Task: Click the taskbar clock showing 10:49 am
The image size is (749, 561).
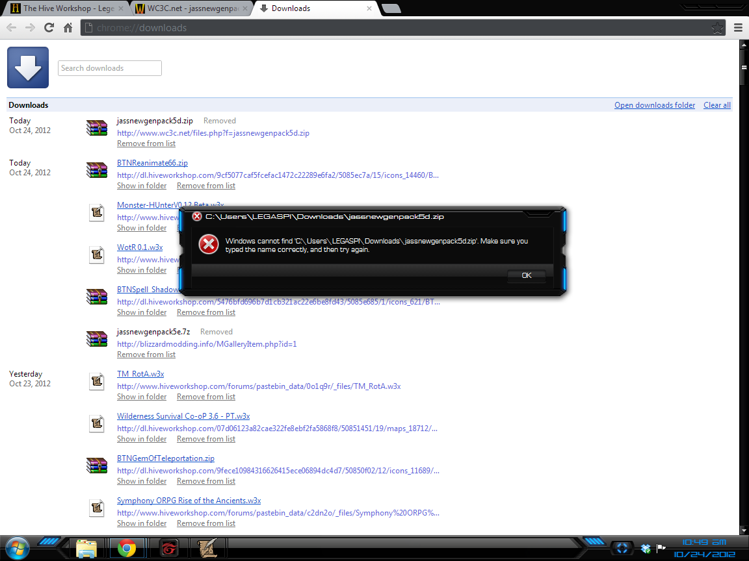Action: (x=704, y=542)
